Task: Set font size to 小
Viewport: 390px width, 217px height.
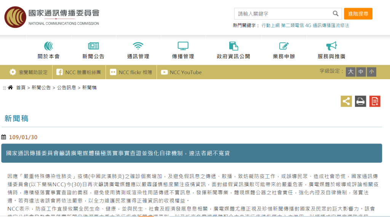Action: click(371, 72)
